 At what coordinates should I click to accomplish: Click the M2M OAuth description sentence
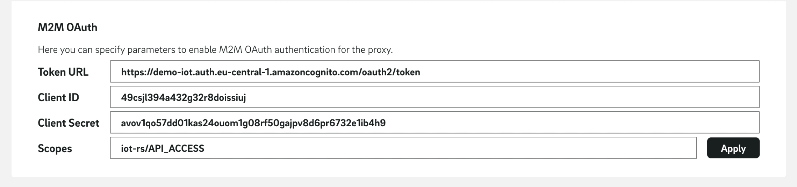pyautogui.click(x=215, y=50)
